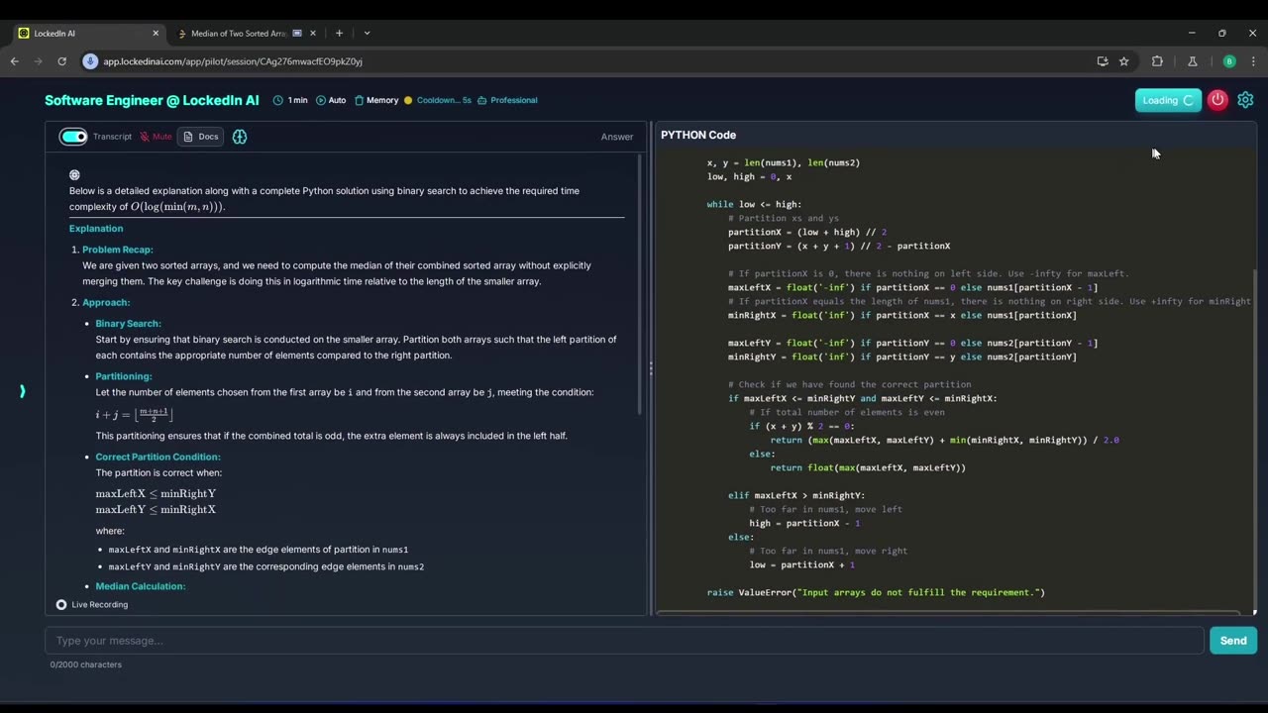Click the red power button to end session
Image resolution: width=1268 pixels, height=713 pixels.
point(1217,100)
